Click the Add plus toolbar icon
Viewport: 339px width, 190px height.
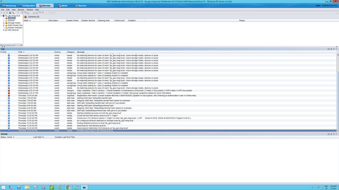(1, 13)
